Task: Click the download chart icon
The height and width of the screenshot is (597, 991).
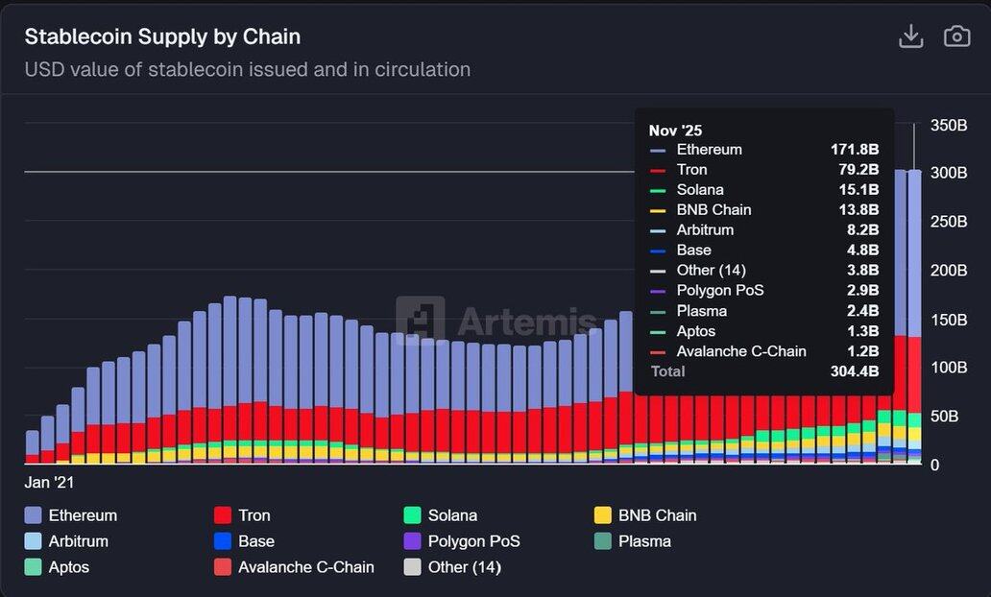Action: pos(910,36)
